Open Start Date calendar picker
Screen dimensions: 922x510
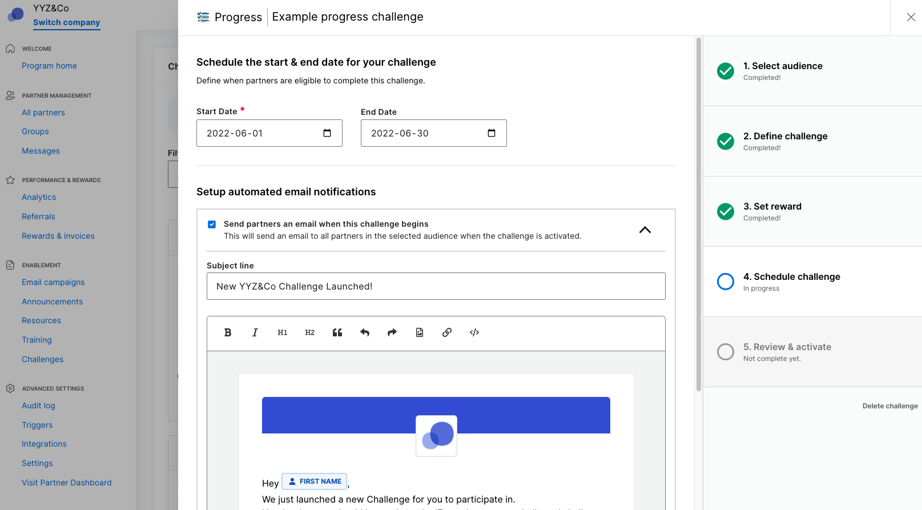pyautogui.click(x=327, y=133)
